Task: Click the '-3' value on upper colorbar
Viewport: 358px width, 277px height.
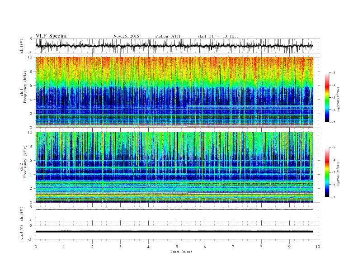Action: 334,73
